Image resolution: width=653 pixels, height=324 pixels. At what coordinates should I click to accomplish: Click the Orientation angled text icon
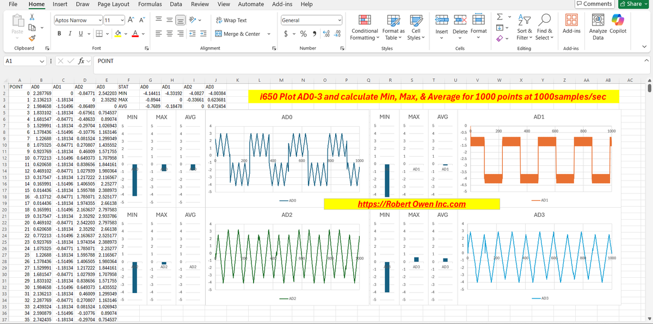(x=192, y=20)
